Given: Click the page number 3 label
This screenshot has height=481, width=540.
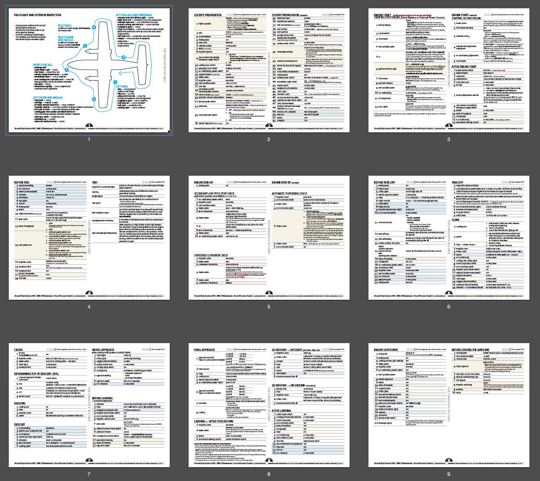Looking at the screenshot, I should (449, 139).
